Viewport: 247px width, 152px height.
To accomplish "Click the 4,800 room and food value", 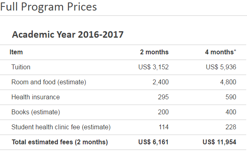I will pyautogui.click(x=228, y=82).
